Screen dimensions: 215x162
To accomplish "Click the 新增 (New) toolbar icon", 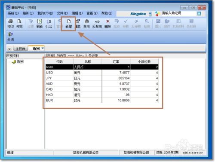I will (x=69, y=24).
